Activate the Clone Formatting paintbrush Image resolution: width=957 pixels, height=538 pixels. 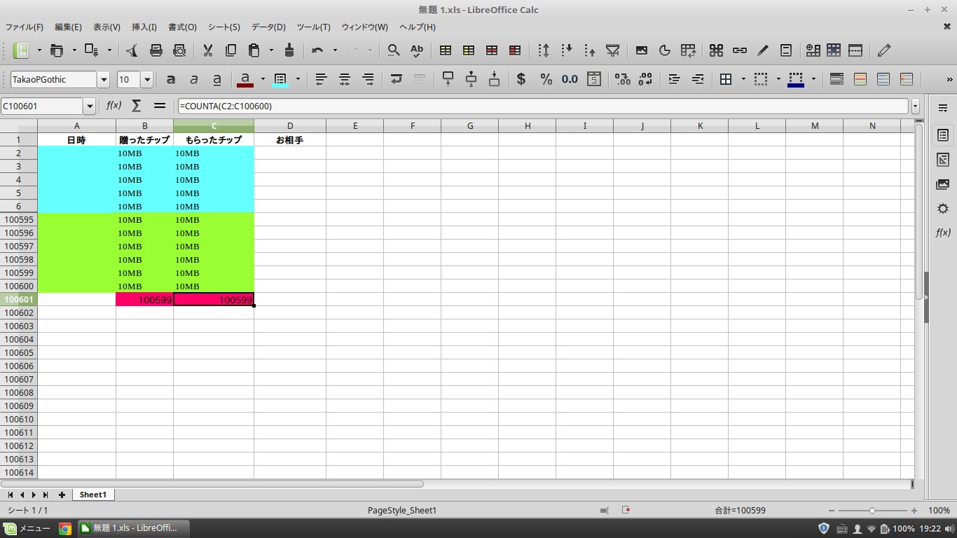coord(289,50)
